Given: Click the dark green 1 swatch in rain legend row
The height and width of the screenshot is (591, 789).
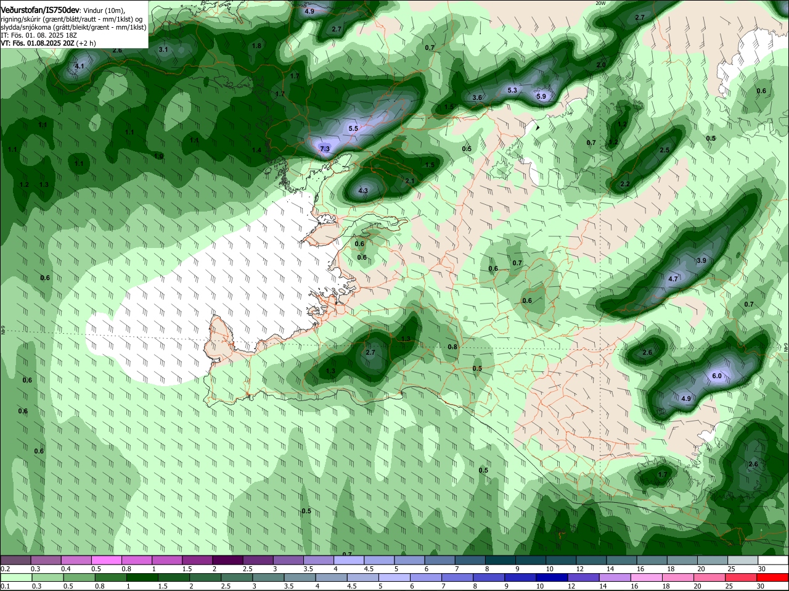Looking at the screenshot, I should pos(142,578).
